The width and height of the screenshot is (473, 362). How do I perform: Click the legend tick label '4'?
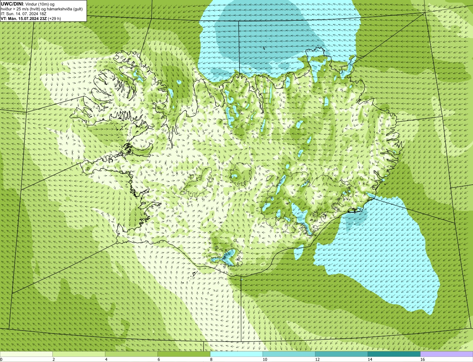pyautogui.click(x=106, y=359)
